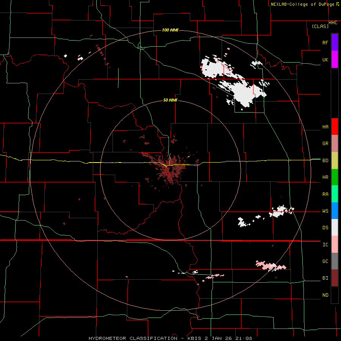
Task: Click the RA legend label
Action: coord(325,194)
